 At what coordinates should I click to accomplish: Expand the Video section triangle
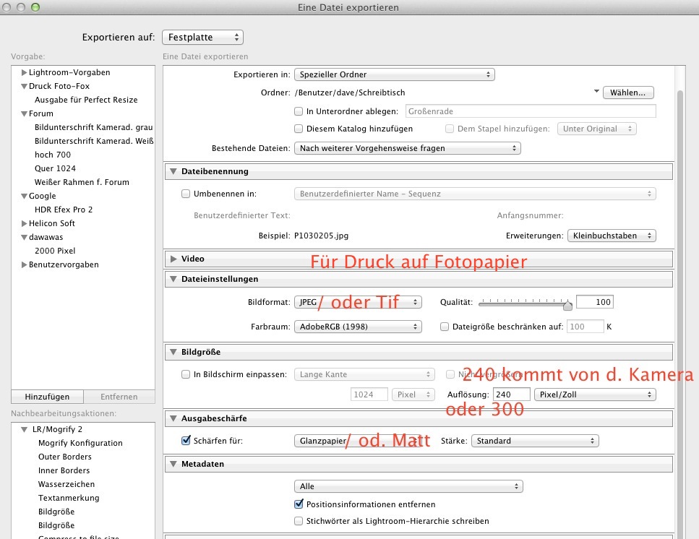[173, 259]
